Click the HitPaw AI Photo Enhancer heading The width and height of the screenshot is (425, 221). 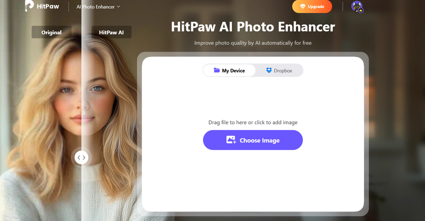(253, 27)
